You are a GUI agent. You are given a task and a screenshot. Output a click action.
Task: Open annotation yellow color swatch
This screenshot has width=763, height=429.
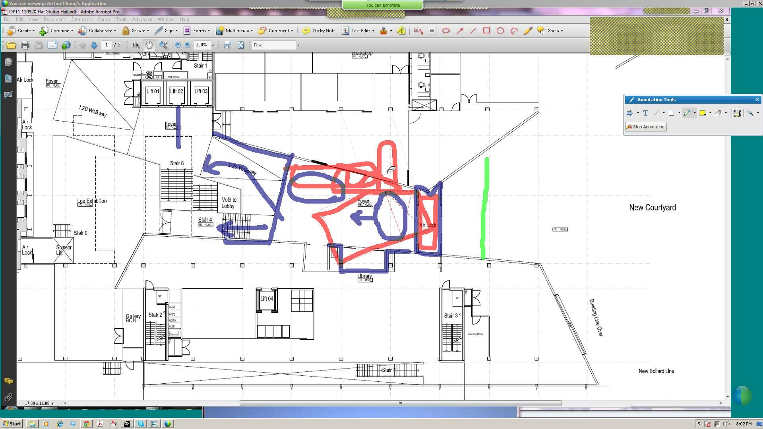tap(703, 113)
